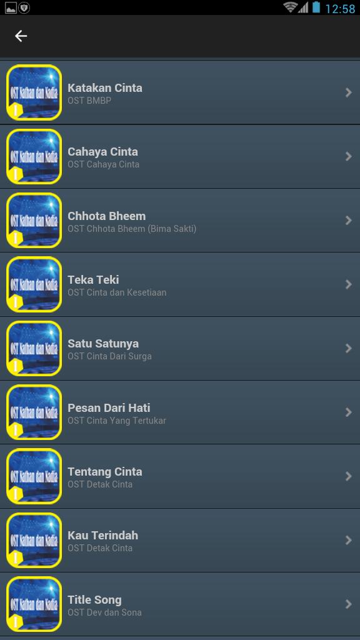Image resolution: width=360 pixels, height=640 pixels.
Task: Tap the chevron on Title Song row
Action: tap(349, 604)
